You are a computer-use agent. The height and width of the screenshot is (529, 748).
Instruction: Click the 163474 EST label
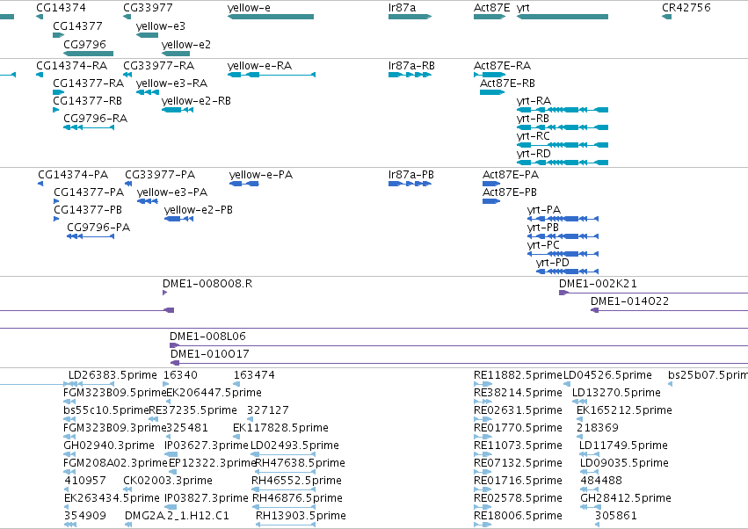[x=254, y=375]
